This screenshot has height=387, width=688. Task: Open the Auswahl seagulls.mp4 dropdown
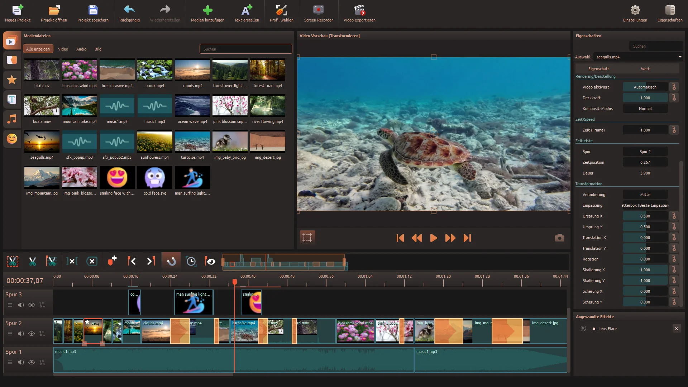tap(638, 57)
